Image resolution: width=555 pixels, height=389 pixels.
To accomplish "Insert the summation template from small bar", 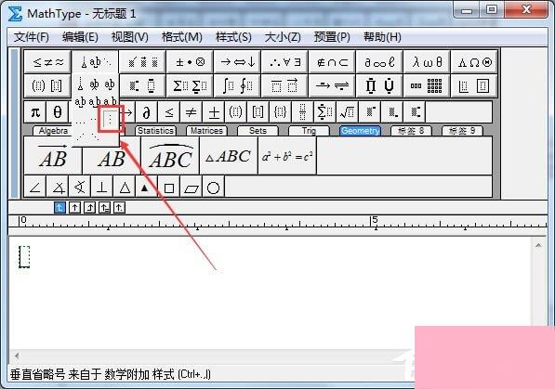I will point(325,112).
